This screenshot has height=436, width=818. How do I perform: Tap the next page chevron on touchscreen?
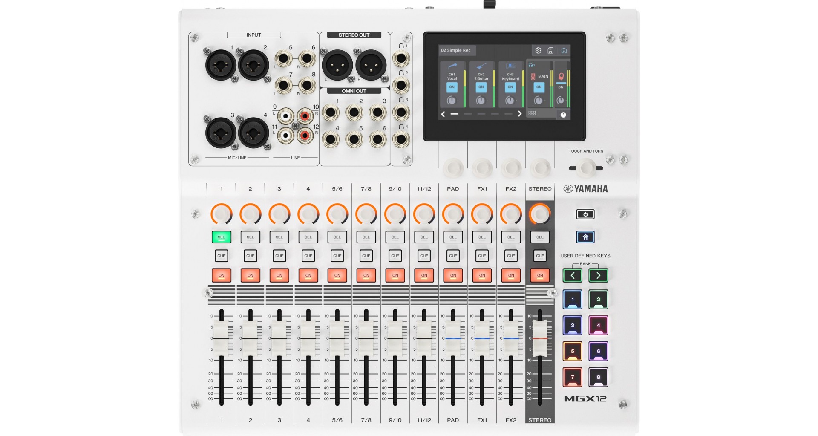519,114
